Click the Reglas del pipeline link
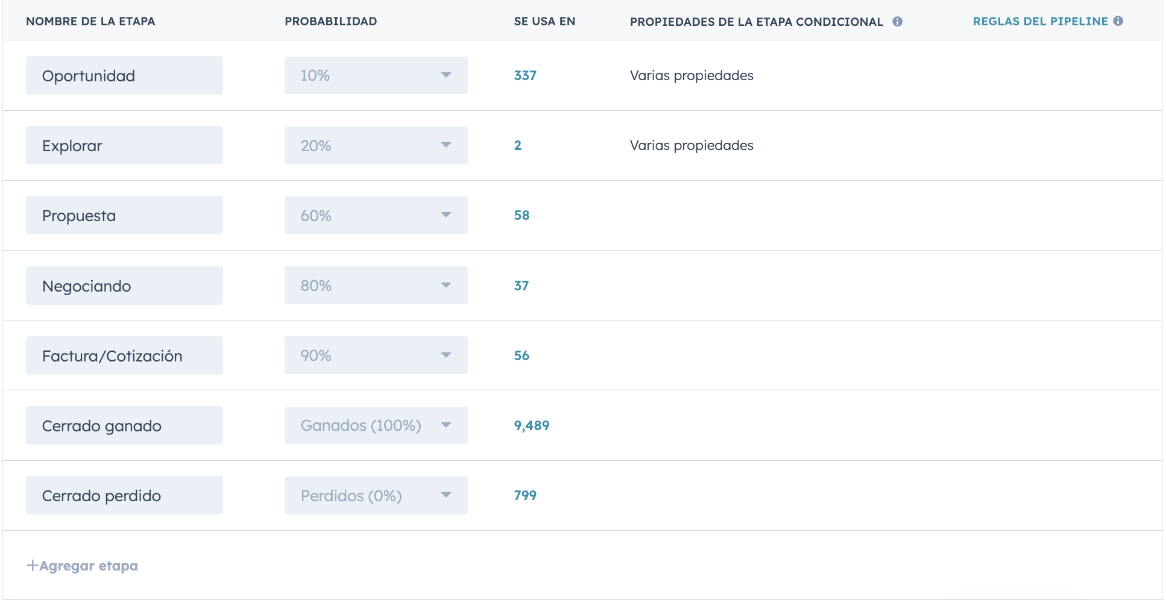The image size is (1166, 600). (1040, 21)
